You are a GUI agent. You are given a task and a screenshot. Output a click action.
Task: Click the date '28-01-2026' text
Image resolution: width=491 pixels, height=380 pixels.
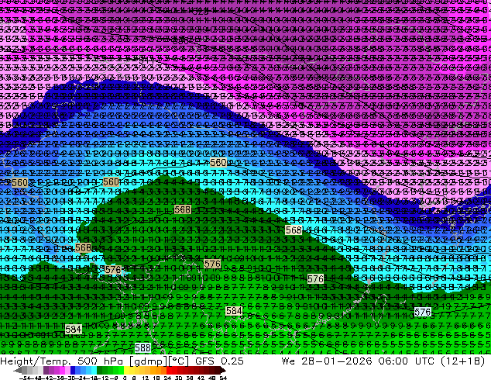(336, 361)
